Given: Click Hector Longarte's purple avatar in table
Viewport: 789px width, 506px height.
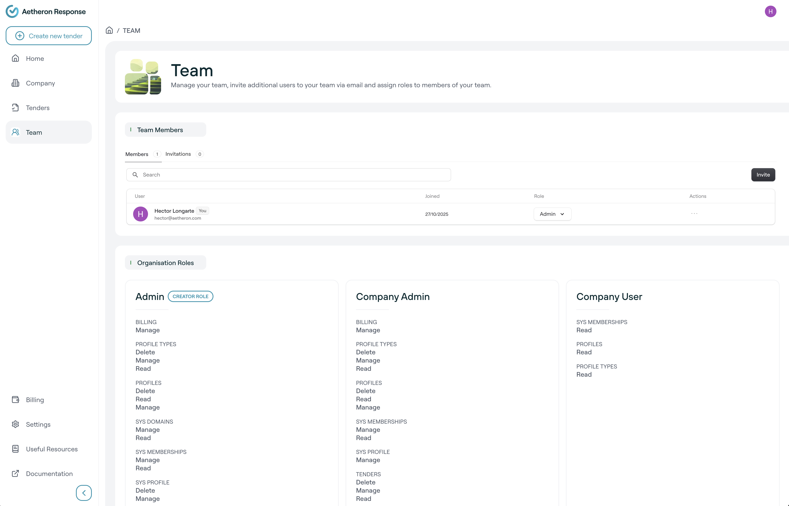Looking at the screenshot, I should coord(141,214).
